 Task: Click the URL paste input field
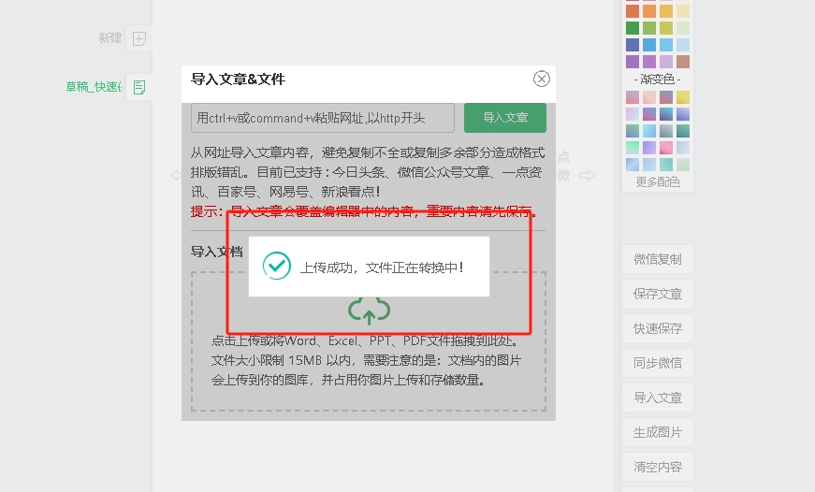click(323, 118)
